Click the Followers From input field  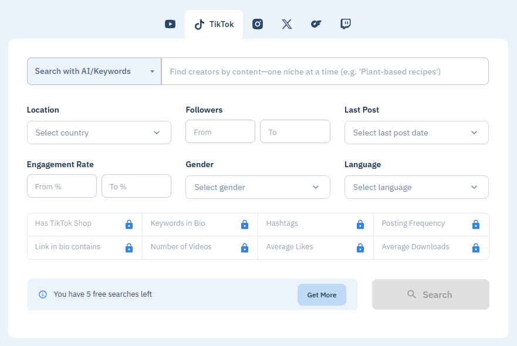220,132
